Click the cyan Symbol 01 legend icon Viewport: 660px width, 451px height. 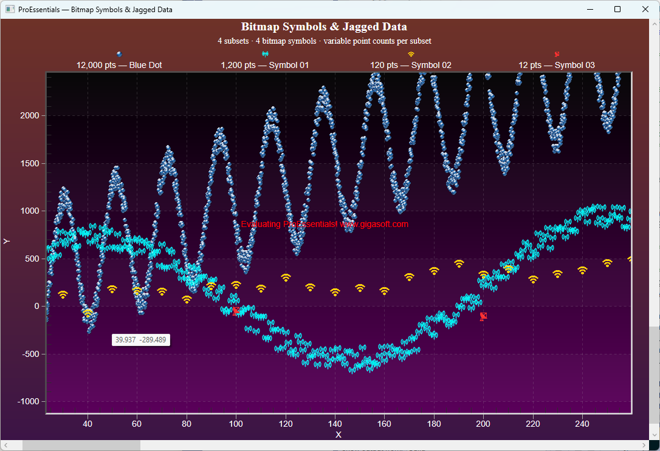pos(265,54)
